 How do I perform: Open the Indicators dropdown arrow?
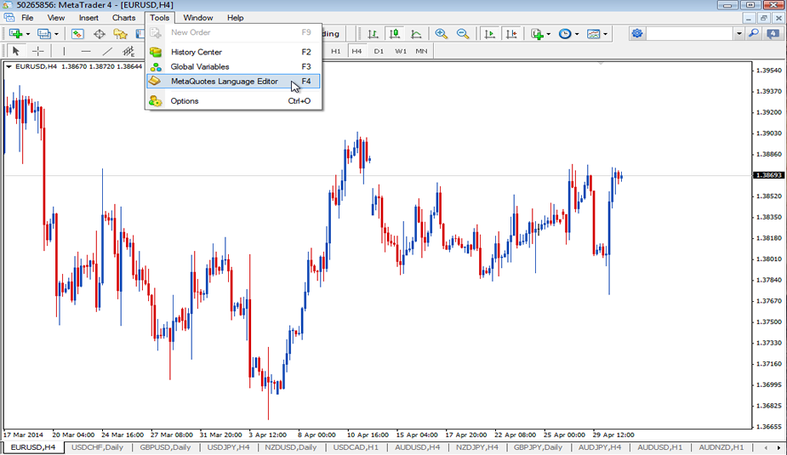pos(549,34)
